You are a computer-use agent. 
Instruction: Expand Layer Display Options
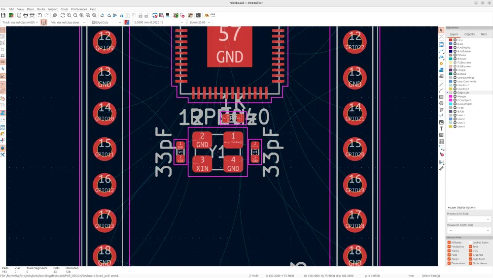461,208
